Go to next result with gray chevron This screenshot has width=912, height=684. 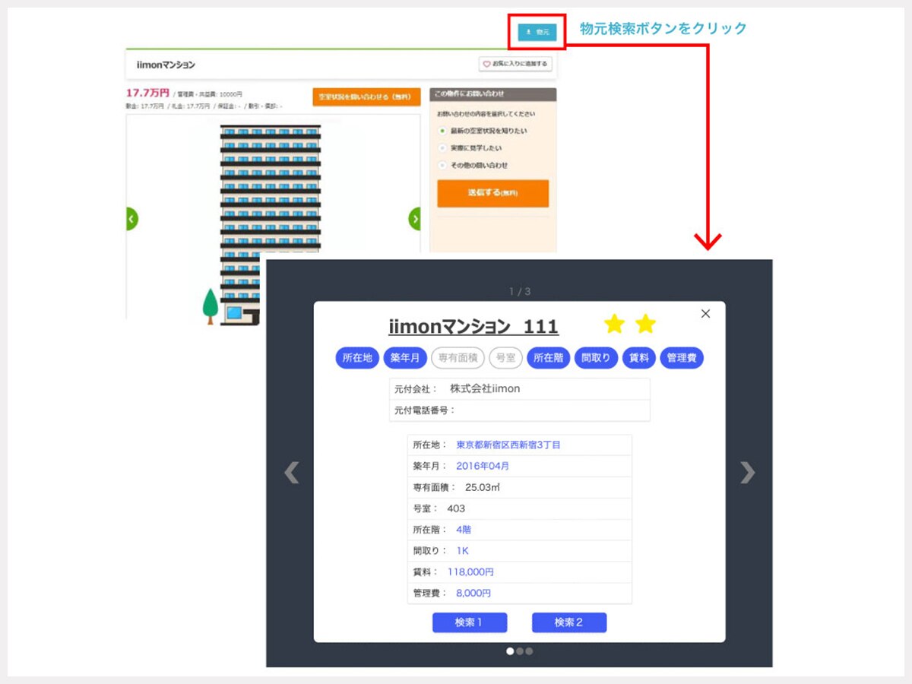[748, 473]
